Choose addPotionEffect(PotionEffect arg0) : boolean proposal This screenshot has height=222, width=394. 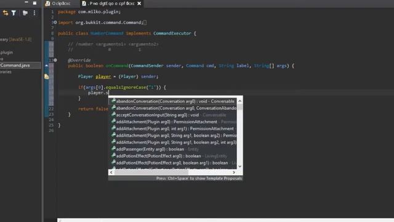coord(172,156)
